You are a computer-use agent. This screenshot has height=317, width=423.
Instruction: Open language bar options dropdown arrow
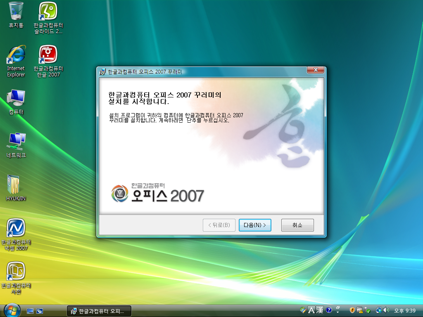click(338, 312)
